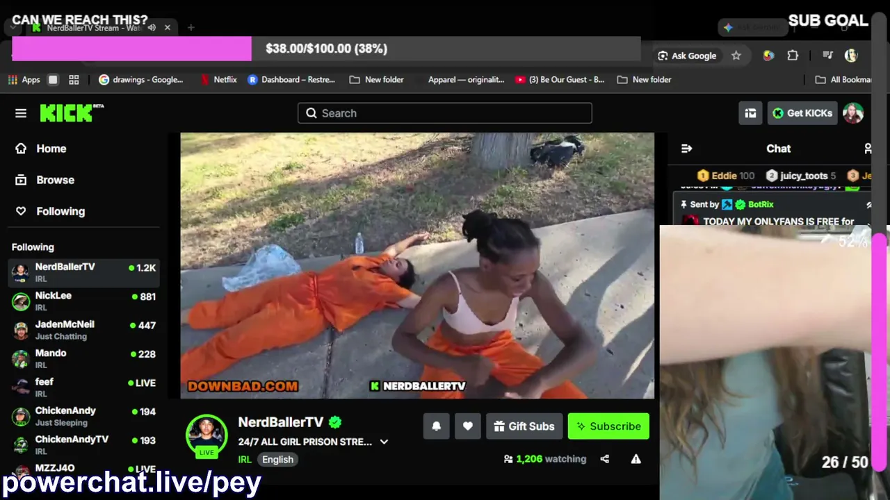Screen dimensions: 890x500
Task: Click the 1,206 watching viewer count
Action: point(545,459)
